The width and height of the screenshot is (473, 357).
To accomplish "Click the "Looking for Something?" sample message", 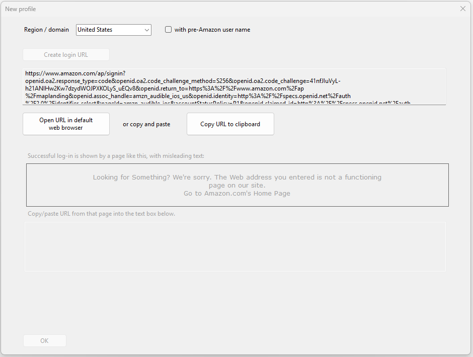I will [x=132, y=177].
